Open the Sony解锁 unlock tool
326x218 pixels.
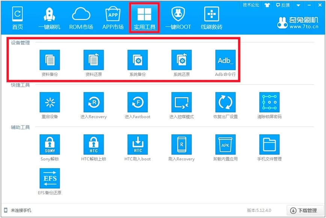click(50, 144)
